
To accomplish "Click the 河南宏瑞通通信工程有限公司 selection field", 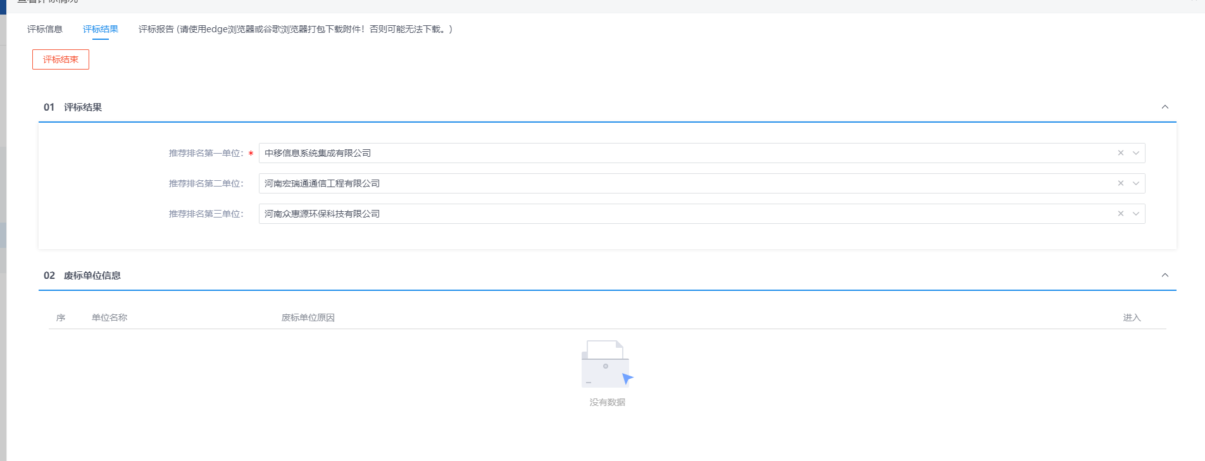I will pyautogui.click(x=633, y=183).
